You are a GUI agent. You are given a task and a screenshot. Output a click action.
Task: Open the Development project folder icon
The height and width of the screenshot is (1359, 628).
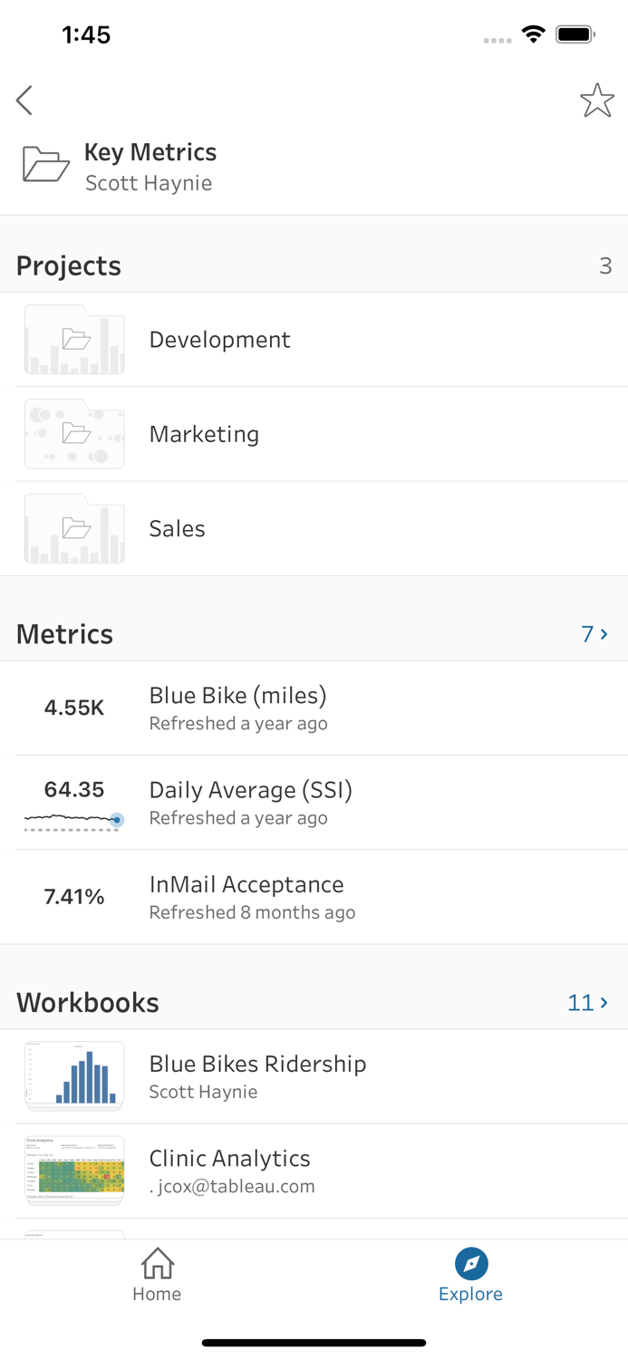pyautogui.click(x=74, y=340)
